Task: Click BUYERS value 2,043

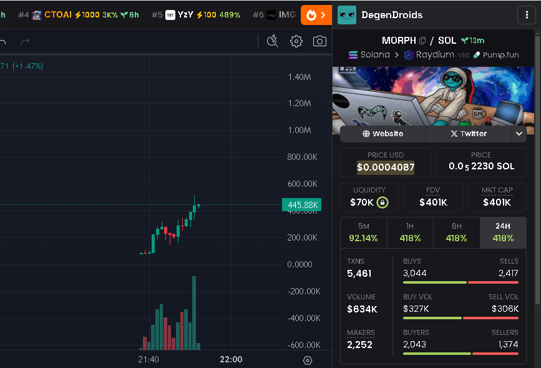Action: click(414, 344)
